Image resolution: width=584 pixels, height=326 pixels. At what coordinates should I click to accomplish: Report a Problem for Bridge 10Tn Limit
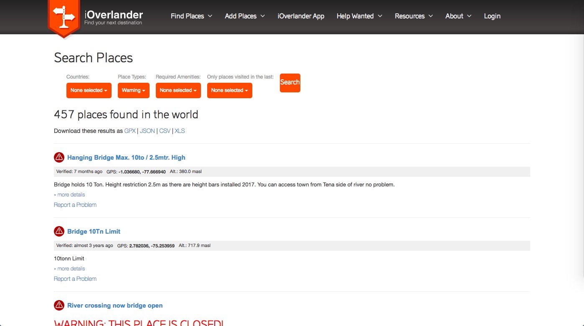pos(75,279)
